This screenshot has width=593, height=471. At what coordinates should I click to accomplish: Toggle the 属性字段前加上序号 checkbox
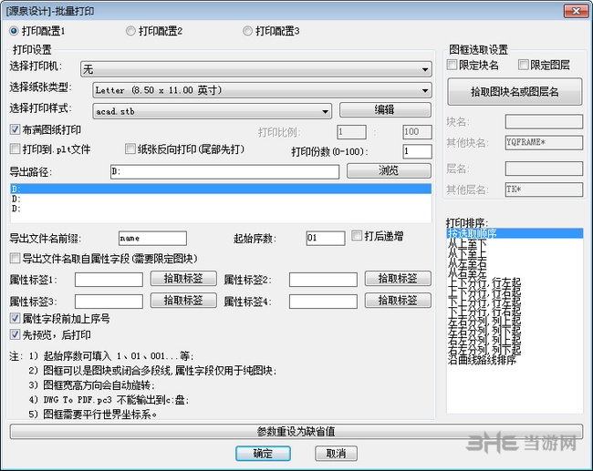15,319
